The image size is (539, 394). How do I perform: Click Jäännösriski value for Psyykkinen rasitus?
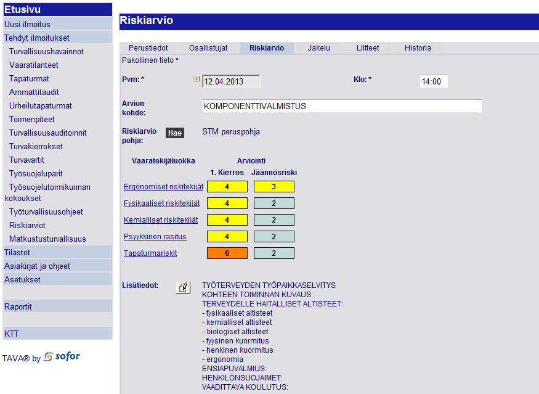pos(274,236)
